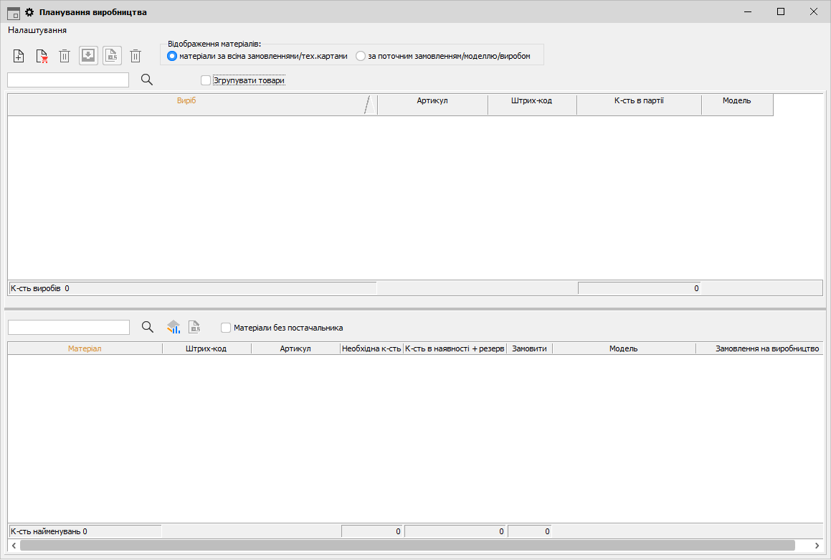
Task: Click the document with red cart icon
Action: point(42,56)
